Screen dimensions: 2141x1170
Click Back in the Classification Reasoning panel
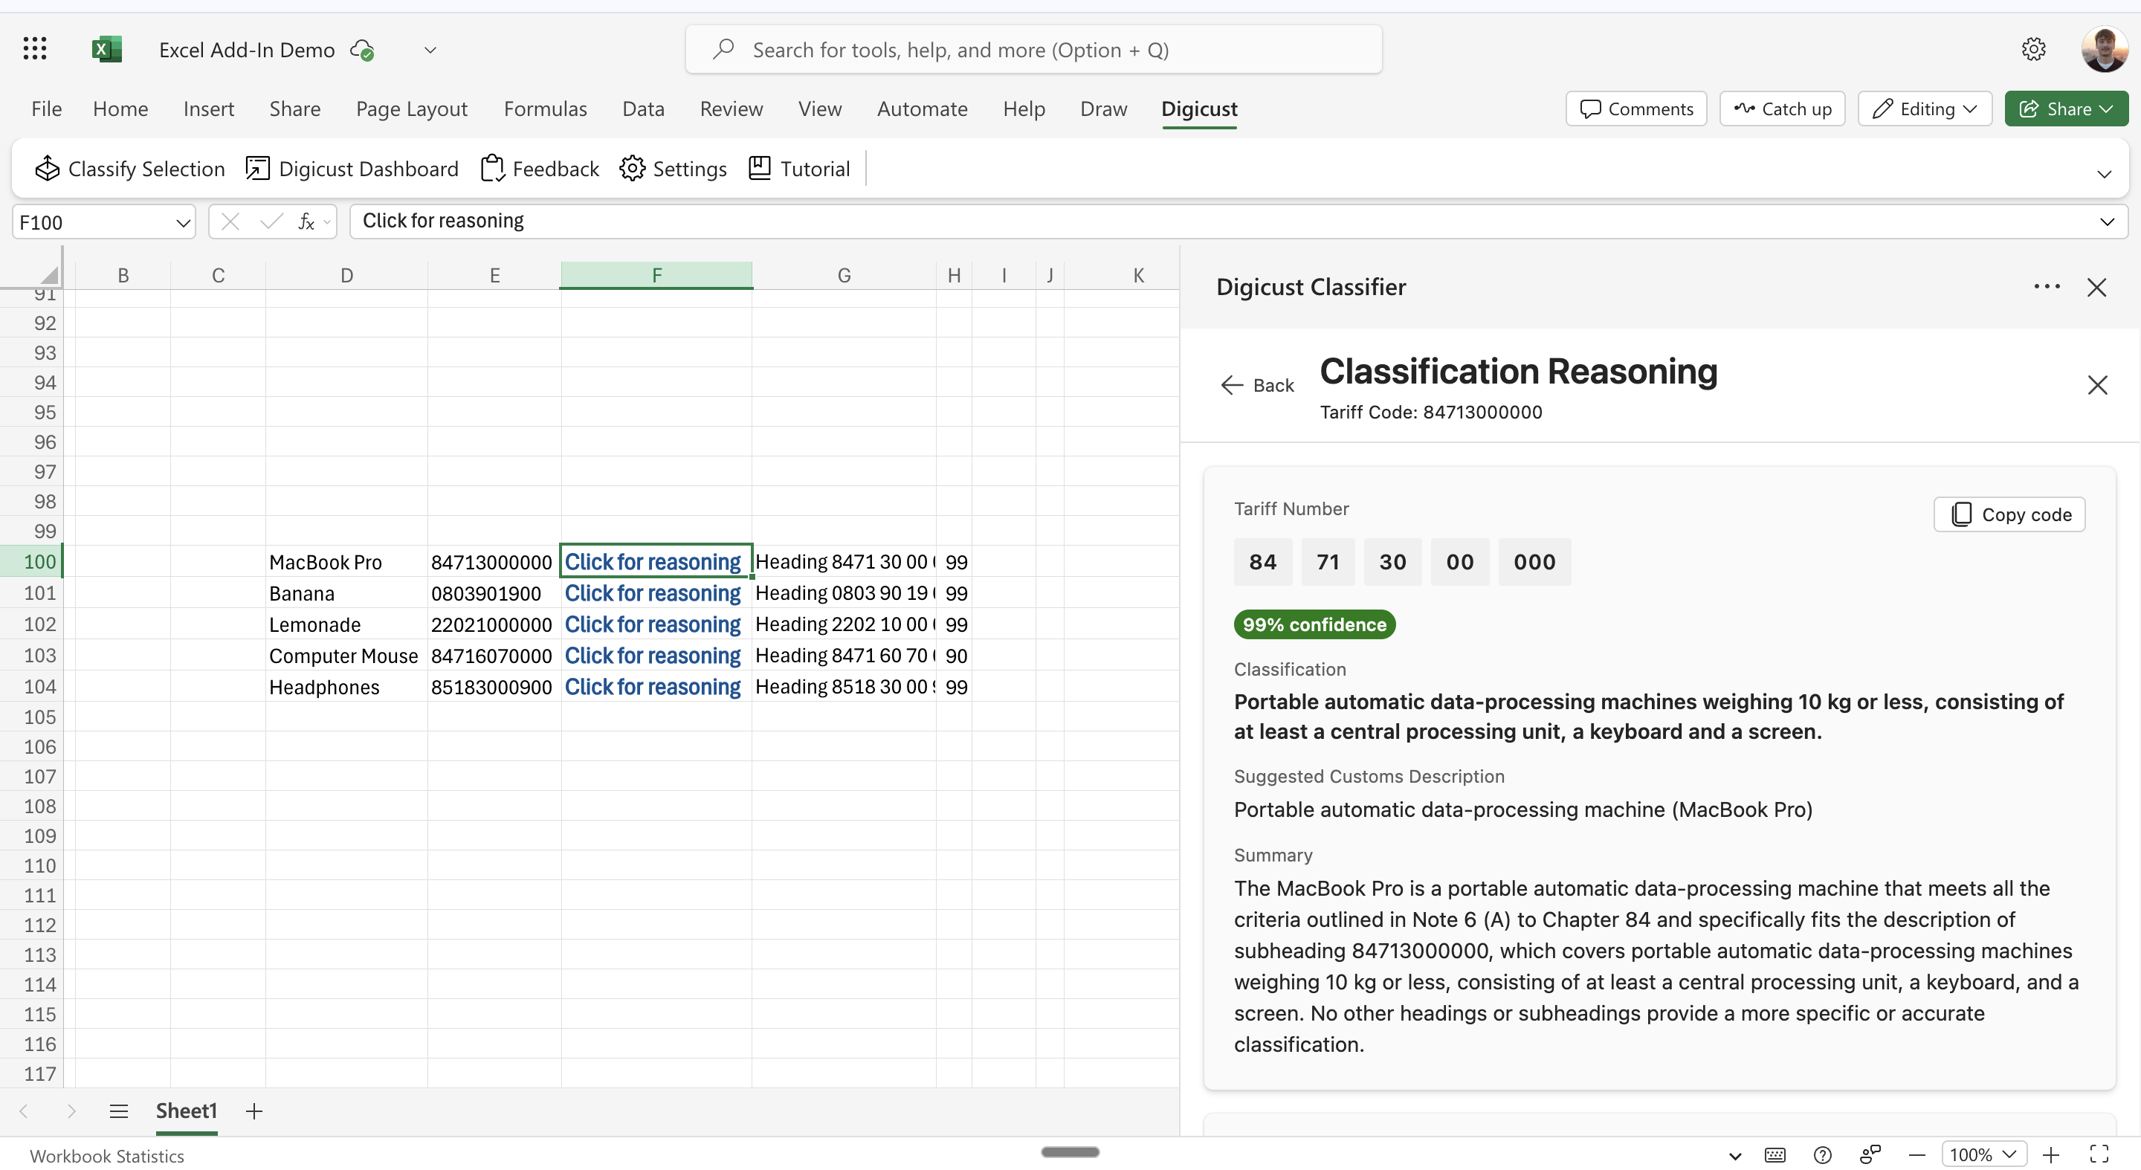coord(1256,384)
